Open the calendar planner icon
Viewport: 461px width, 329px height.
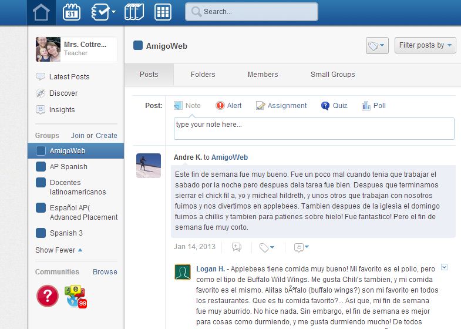point(72,12)
